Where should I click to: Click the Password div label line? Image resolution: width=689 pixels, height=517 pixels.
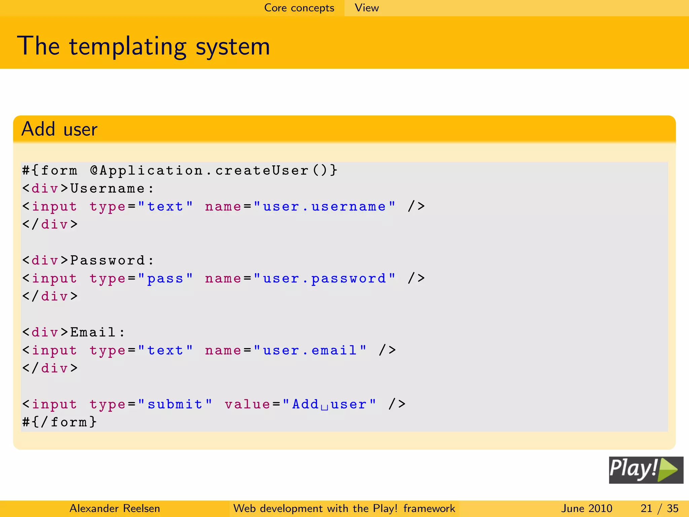88,260
